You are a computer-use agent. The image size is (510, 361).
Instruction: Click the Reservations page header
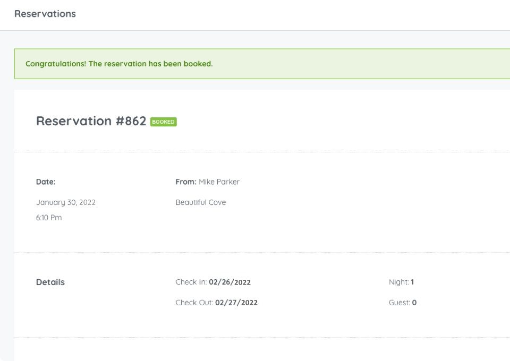click(x=45, y=14)
